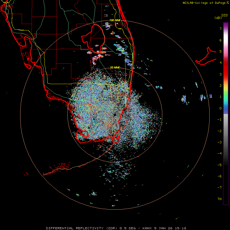Screen dimensions: 230x230
Task: Click the color scale value 5
Action: 221,51
